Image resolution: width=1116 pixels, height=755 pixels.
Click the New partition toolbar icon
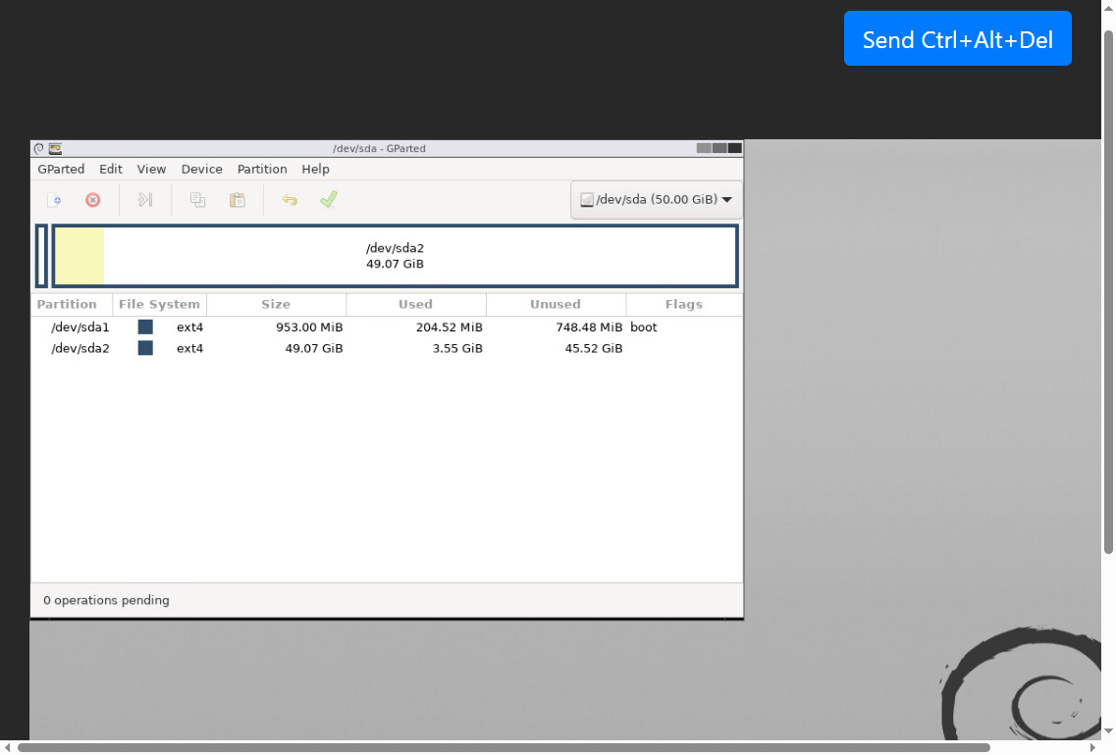pyautogui.click(x=56, y=200)
